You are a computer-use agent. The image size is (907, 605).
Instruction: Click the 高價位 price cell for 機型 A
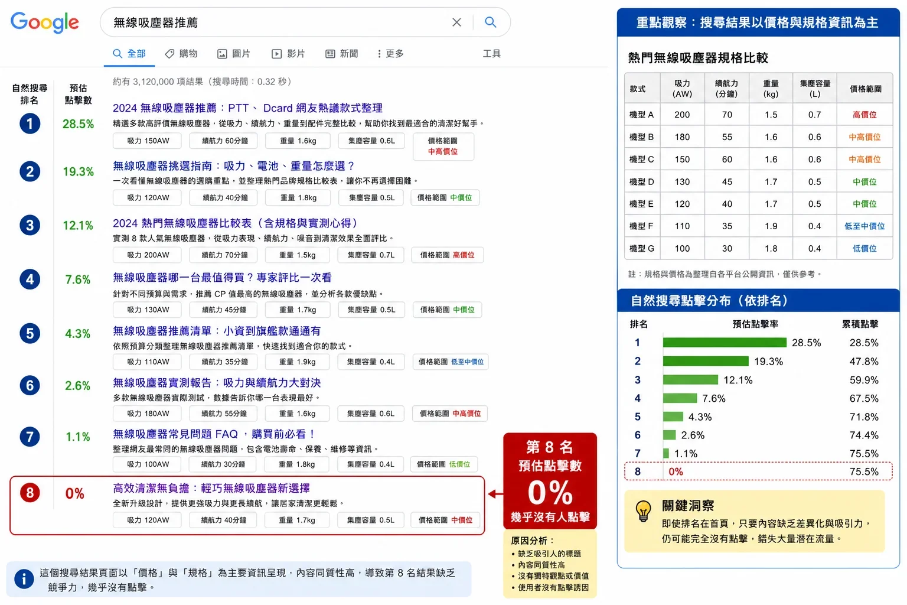tap(864, 115)
